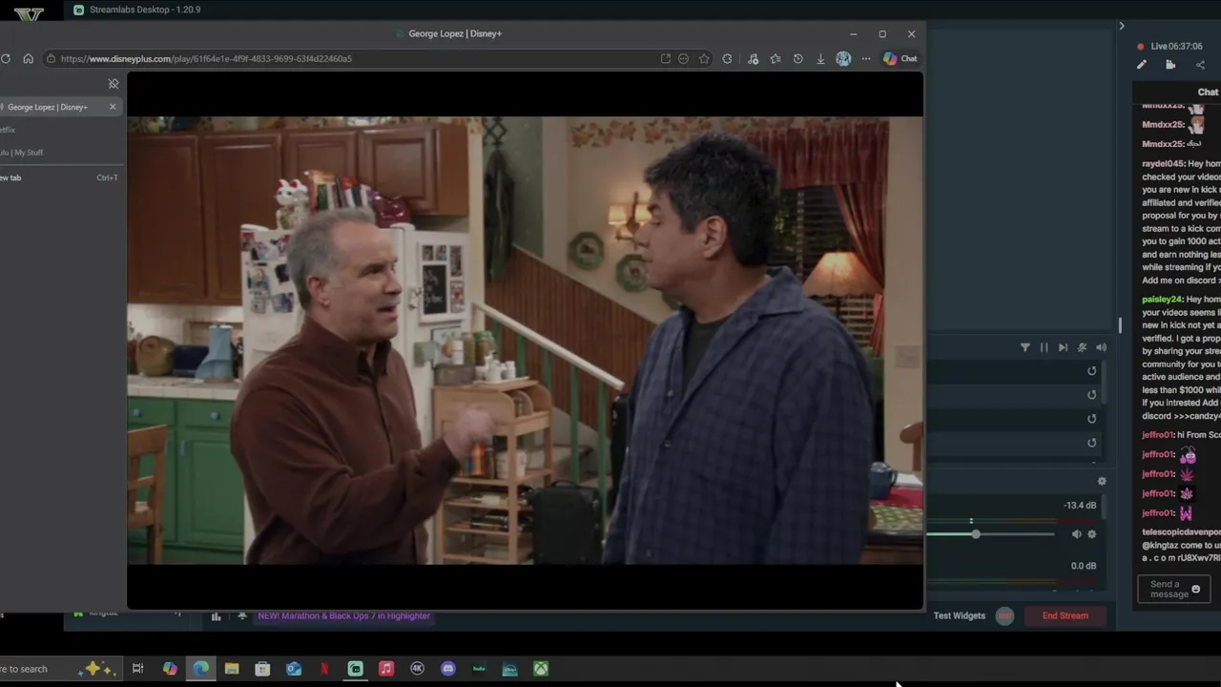Unpin the vertical tabs pane
1221x687 pixels.
click(114, 84)
